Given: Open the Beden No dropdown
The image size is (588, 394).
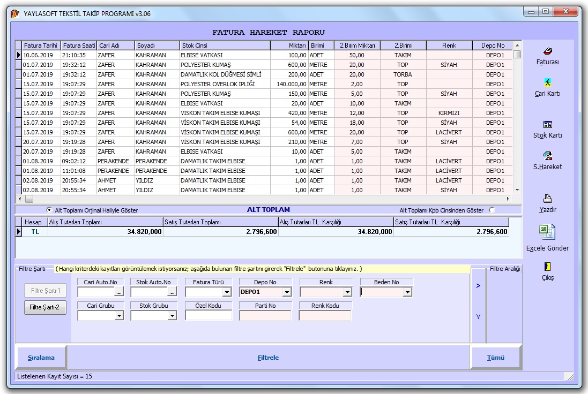Looking at the screenshot, I should pos(407,292).
